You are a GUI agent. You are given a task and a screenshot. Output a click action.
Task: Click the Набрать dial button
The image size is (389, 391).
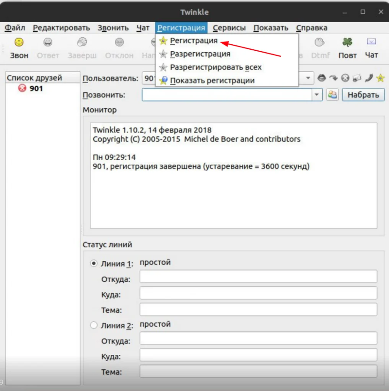click(363, 95)
